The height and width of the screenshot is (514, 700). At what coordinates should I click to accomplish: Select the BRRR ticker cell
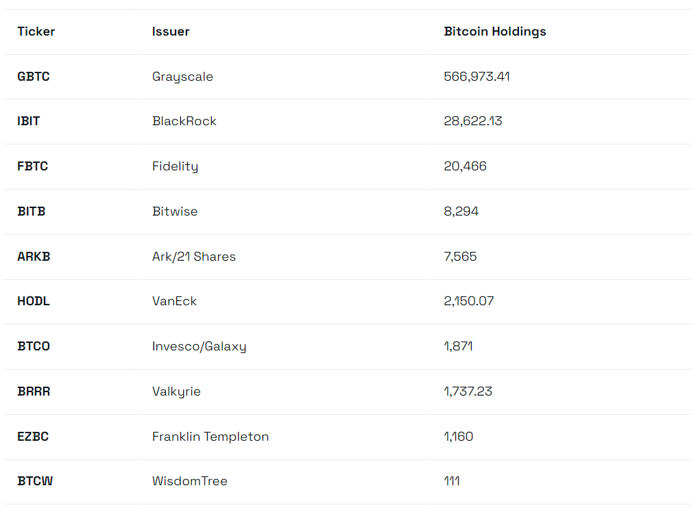[34, 391]
